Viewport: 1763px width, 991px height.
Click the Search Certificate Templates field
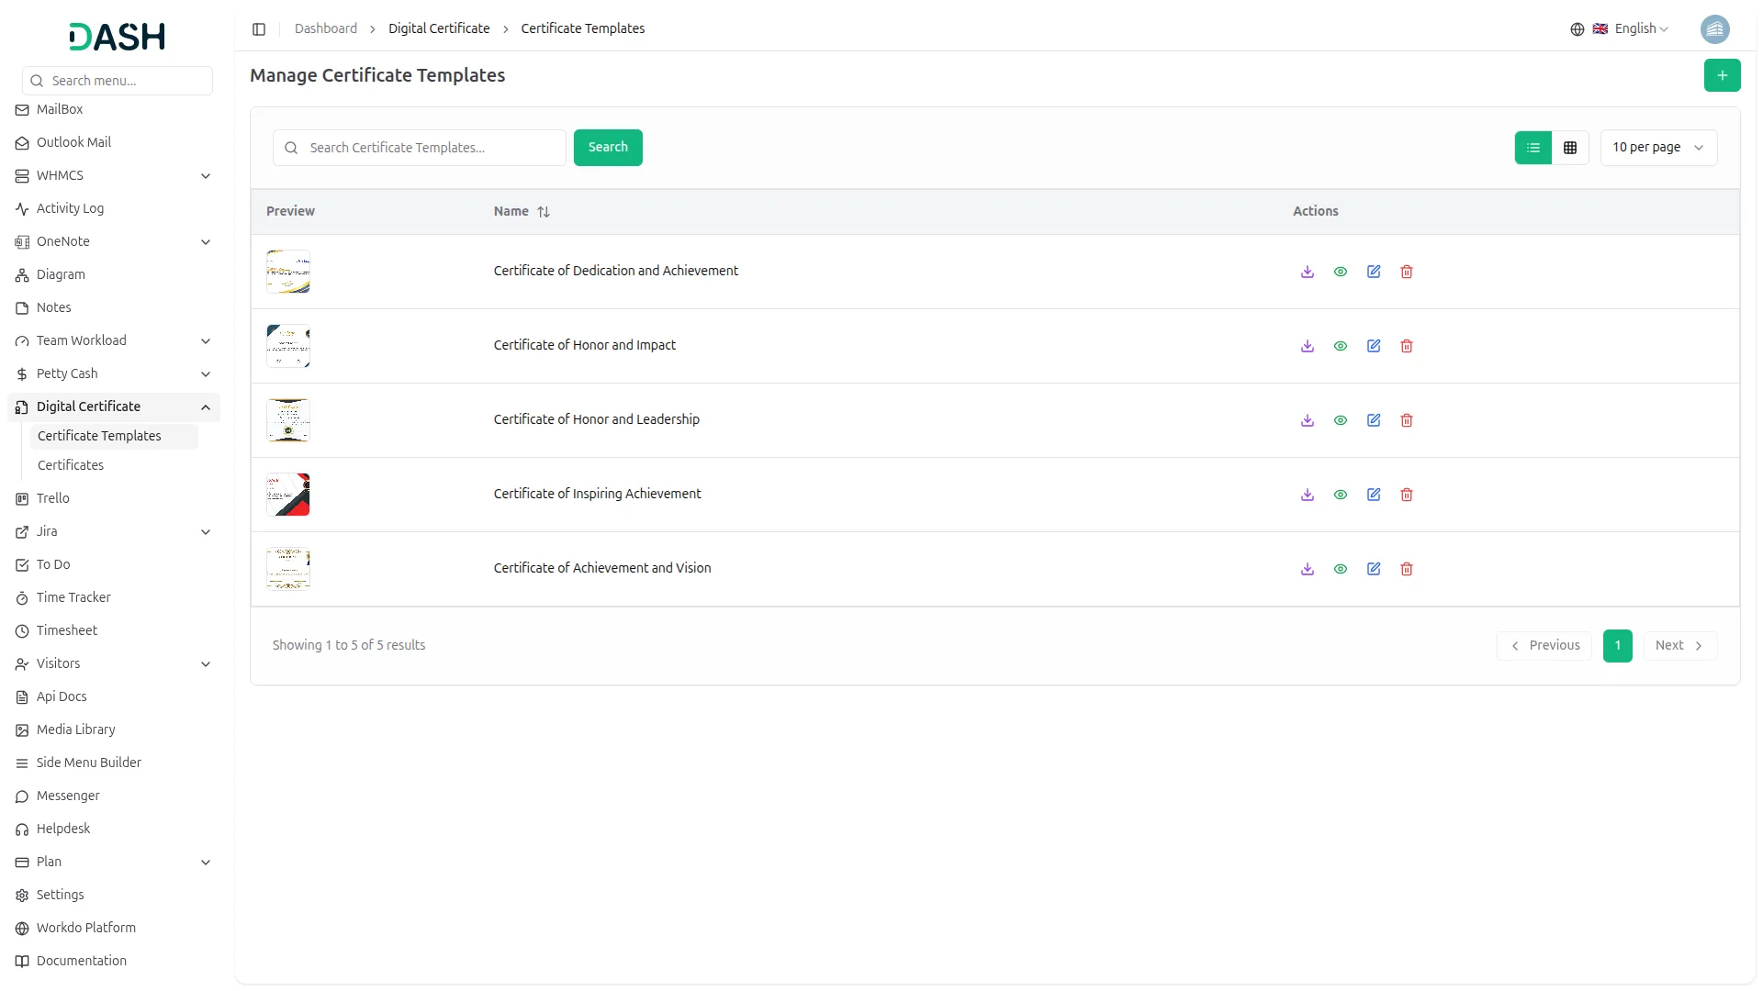(432, 148)
